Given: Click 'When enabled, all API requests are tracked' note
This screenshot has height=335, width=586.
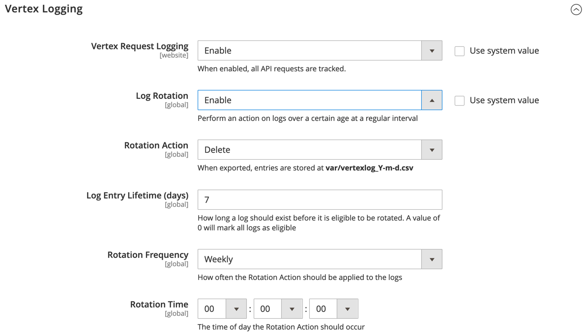Looking at the screenshot, I should [x=272, y=69].
